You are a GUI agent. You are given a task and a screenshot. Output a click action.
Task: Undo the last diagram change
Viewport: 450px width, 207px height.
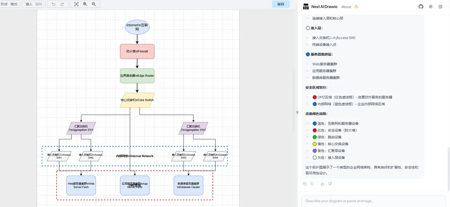point(53,4)
